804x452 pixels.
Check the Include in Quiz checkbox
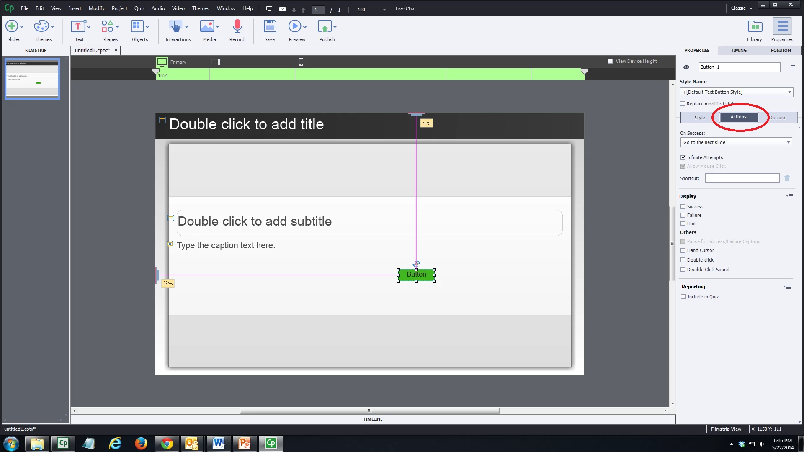(x=683, y=297)
